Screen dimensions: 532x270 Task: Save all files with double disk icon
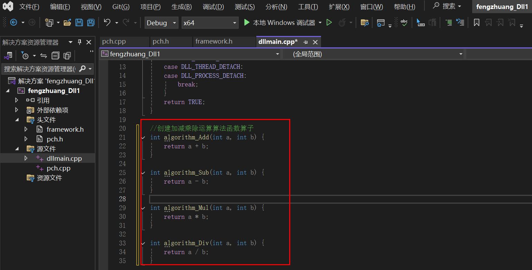91,23
